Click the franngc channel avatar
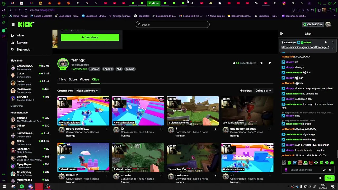This screenshot has width=338, height=190. click(x=63, y=64)
